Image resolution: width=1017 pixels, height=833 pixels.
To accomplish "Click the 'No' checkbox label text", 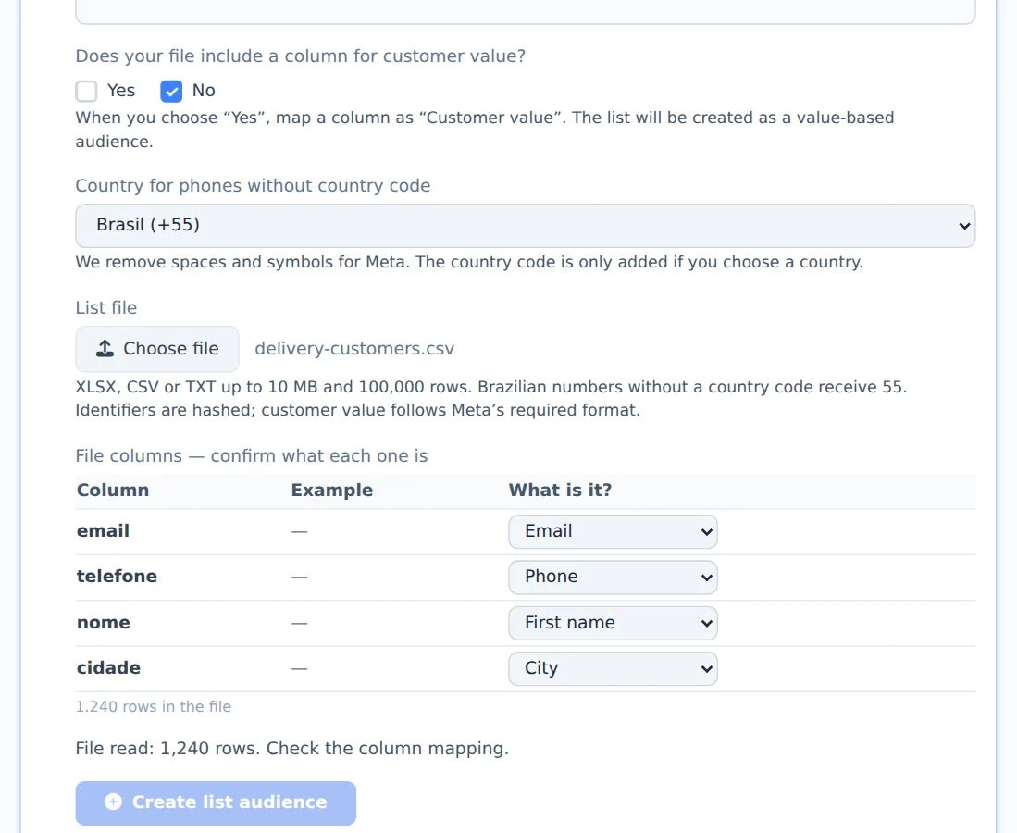I will [x=204, y=90].
